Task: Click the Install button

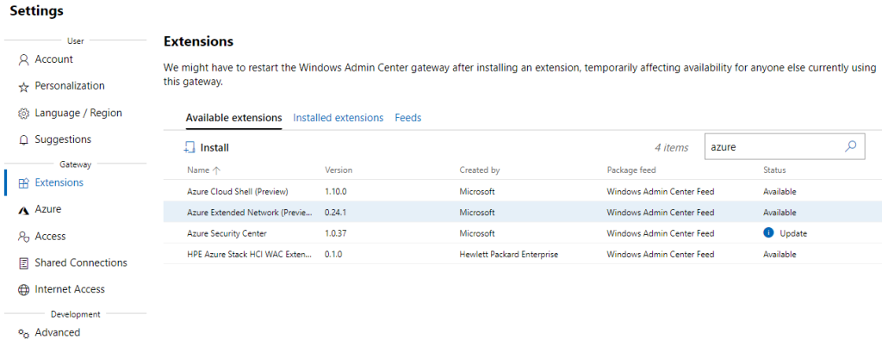Action: click(207, 148)
